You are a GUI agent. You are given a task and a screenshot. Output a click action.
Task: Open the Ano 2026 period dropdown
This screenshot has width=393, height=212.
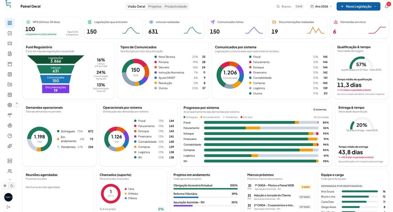click(x=321, y=6)
